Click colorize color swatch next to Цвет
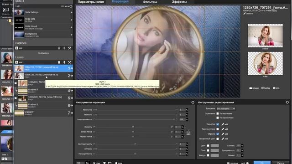 tap(214, 146)
